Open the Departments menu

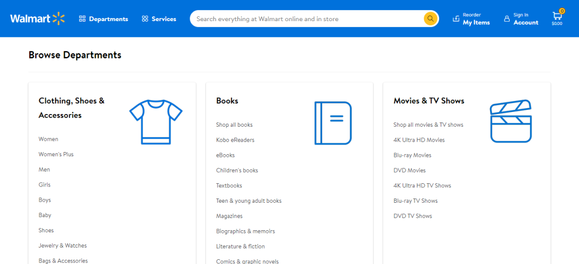pyautogui.click(x=103, y=19)
